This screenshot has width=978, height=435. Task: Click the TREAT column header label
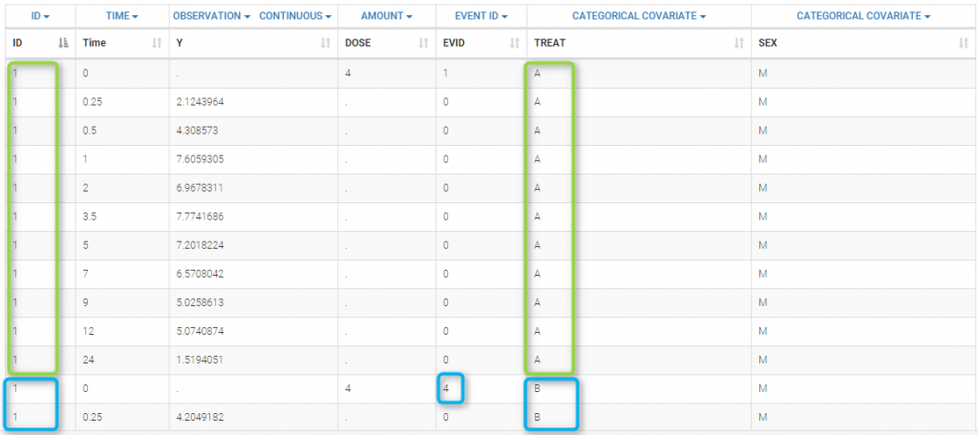[549, 43]
